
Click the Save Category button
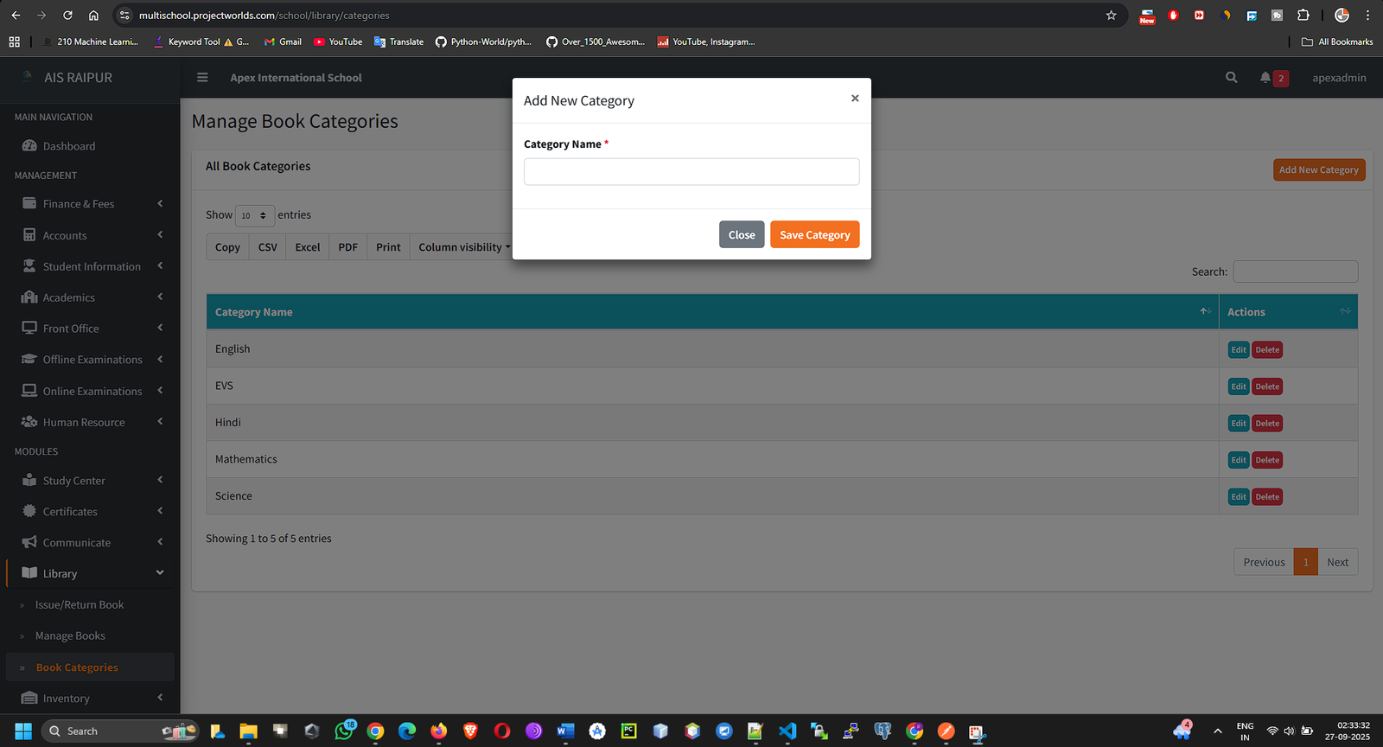pos(814,235)
